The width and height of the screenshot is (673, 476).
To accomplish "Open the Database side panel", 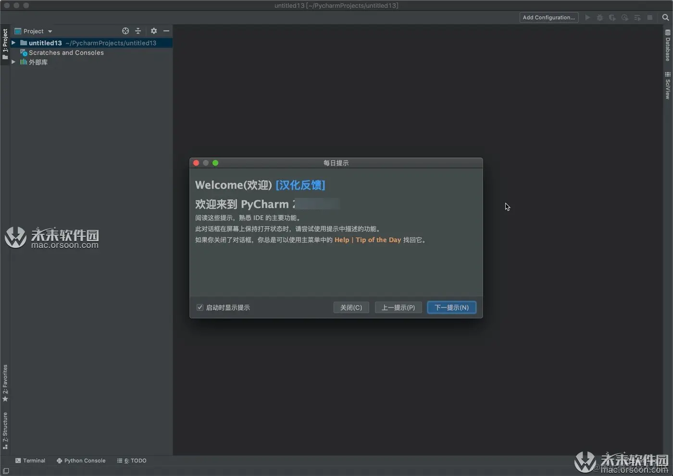I will [668, 45].
